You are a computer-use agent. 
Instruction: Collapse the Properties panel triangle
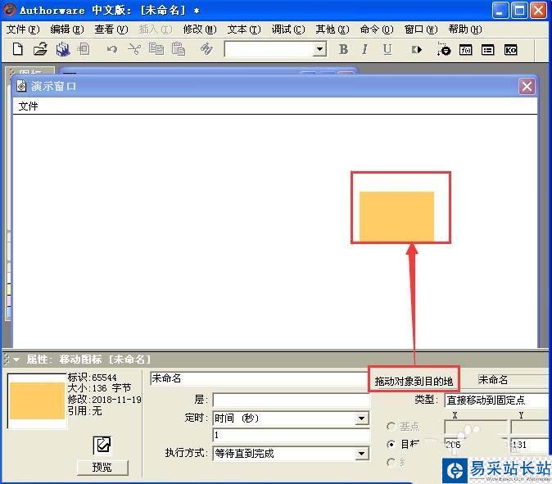(16, 360)
